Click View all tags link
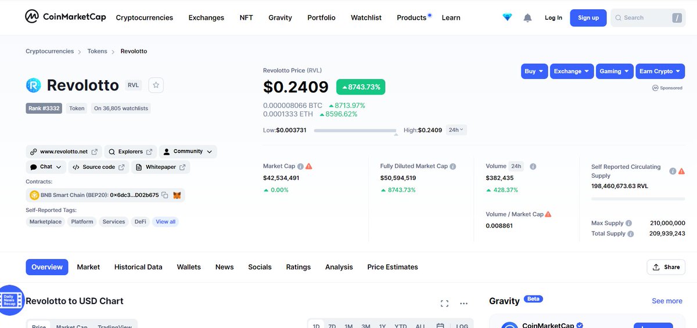 (166, 222)
